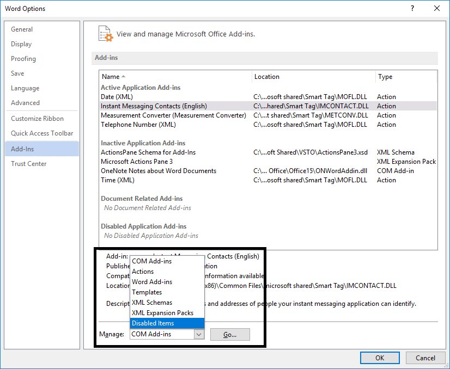Select Measurement Converter add-in row
Viewport: 450px width, 369px height.
(173, 115)
